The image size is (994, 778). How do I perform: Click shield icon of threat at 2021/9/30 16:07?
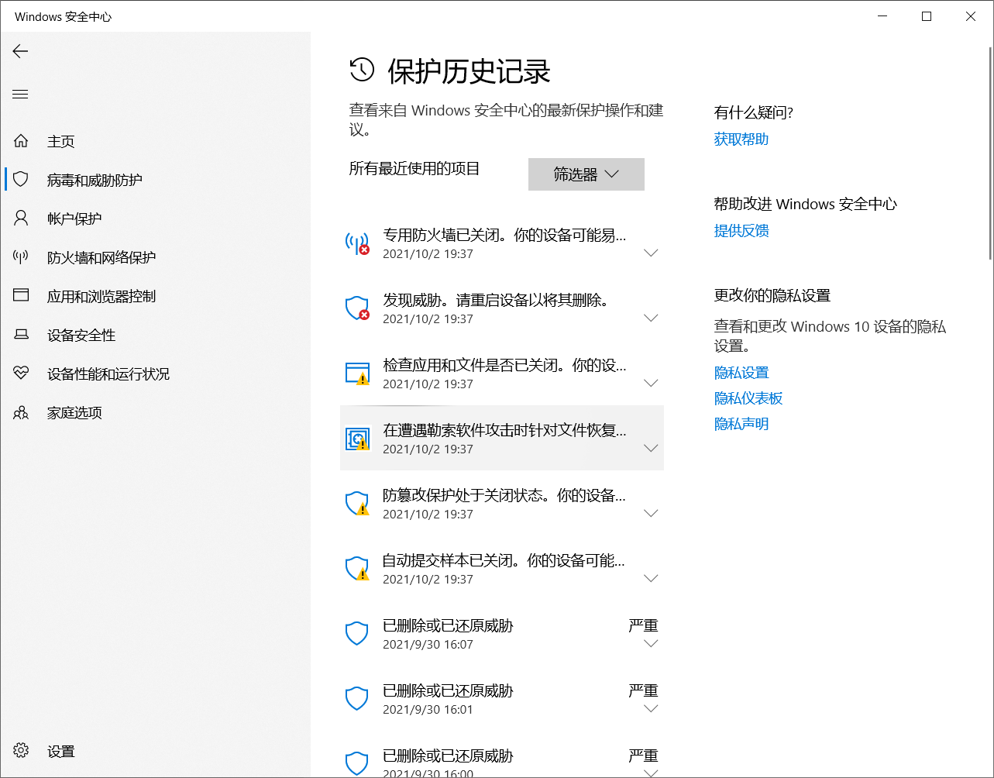pyautogui.click(x=356, y=634)
